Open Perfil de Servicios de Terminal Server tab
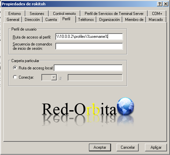This screenshot has height=155, width=170. 114,14
